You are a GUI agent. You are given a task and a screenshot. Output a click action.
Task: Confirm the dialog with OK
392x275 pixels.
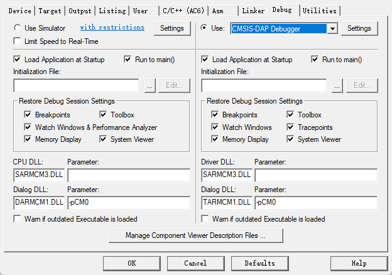pyautogui.click(x=131, y=263)
